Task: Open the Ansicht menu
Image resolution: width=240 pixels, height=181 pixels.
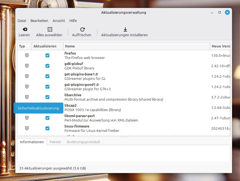Action: pyautogui.click(x=59, y=21)
